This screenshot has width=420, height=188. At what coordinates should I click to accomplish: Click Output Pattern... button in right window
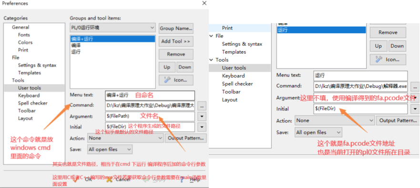pos(398,121)
